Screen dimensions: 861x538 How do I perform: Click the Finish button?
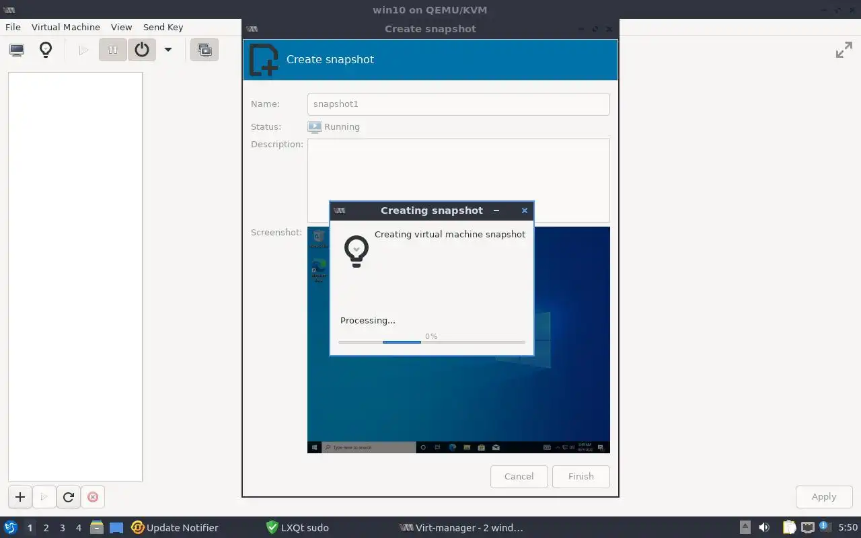[581, 476]
